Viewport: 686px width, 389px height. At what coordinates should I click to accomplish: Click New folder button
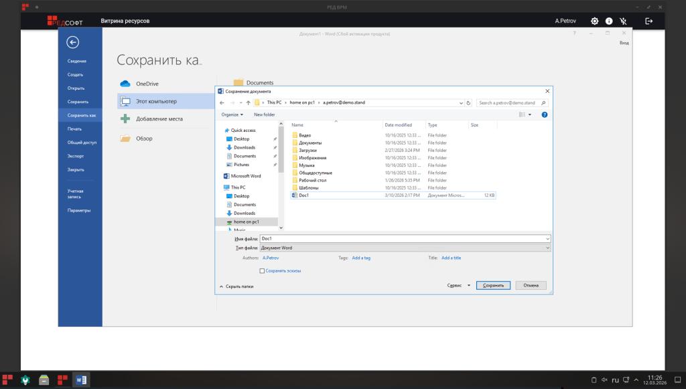(x=264, y=114)
